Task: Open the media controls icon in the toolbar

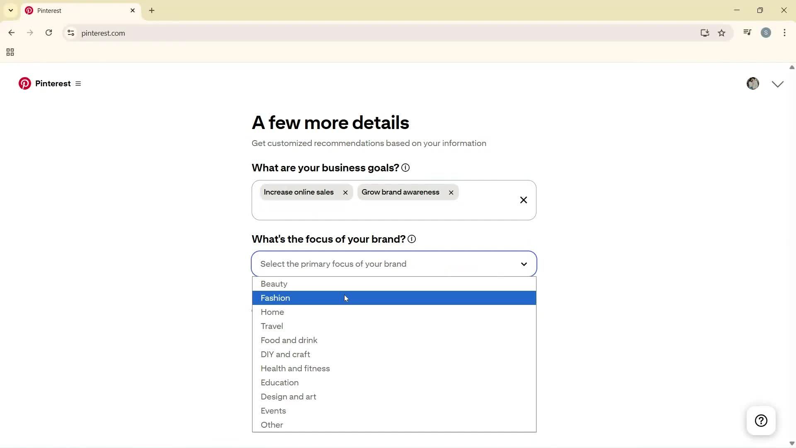Action: point(747,32)
